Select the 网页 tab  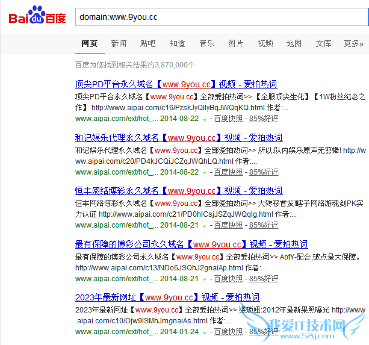point(90,43)
